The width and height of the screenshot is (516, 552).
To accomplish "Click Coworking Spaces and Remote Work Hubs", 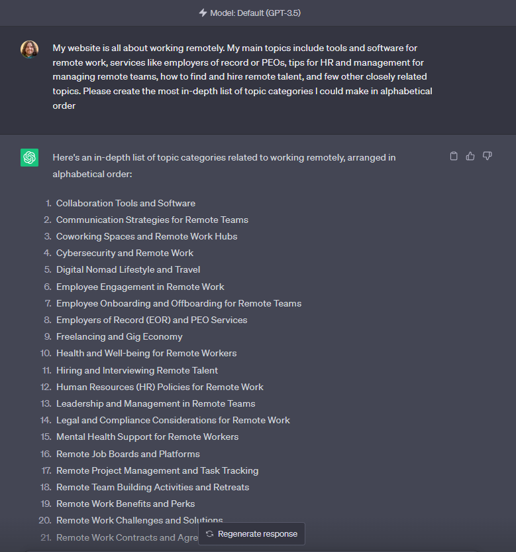I will tap(146, 236).
